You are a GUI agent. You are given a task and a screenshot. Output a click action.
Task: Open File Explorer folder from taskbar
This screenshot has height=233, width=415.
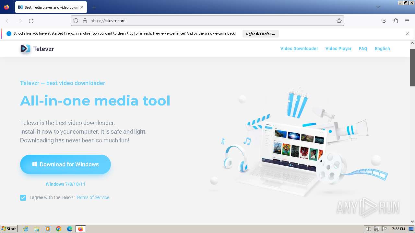tap(37, 229)
